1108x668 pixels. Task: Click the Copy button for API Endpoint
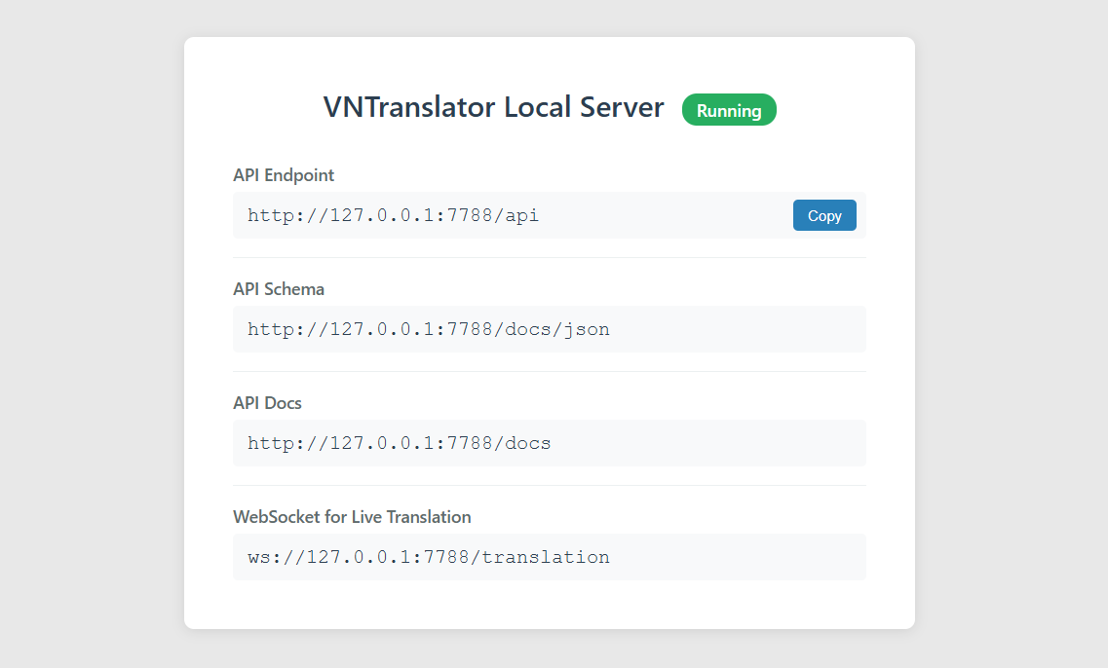pos(823,215)
